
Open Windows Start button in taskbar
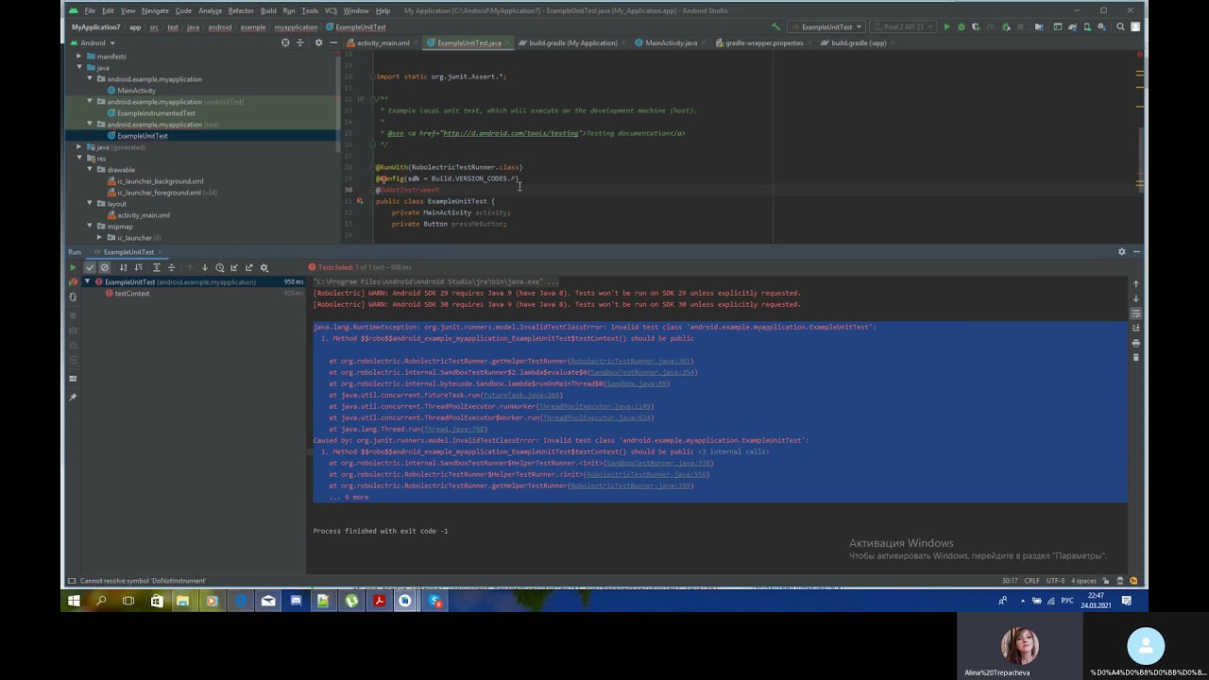point(74,601)
